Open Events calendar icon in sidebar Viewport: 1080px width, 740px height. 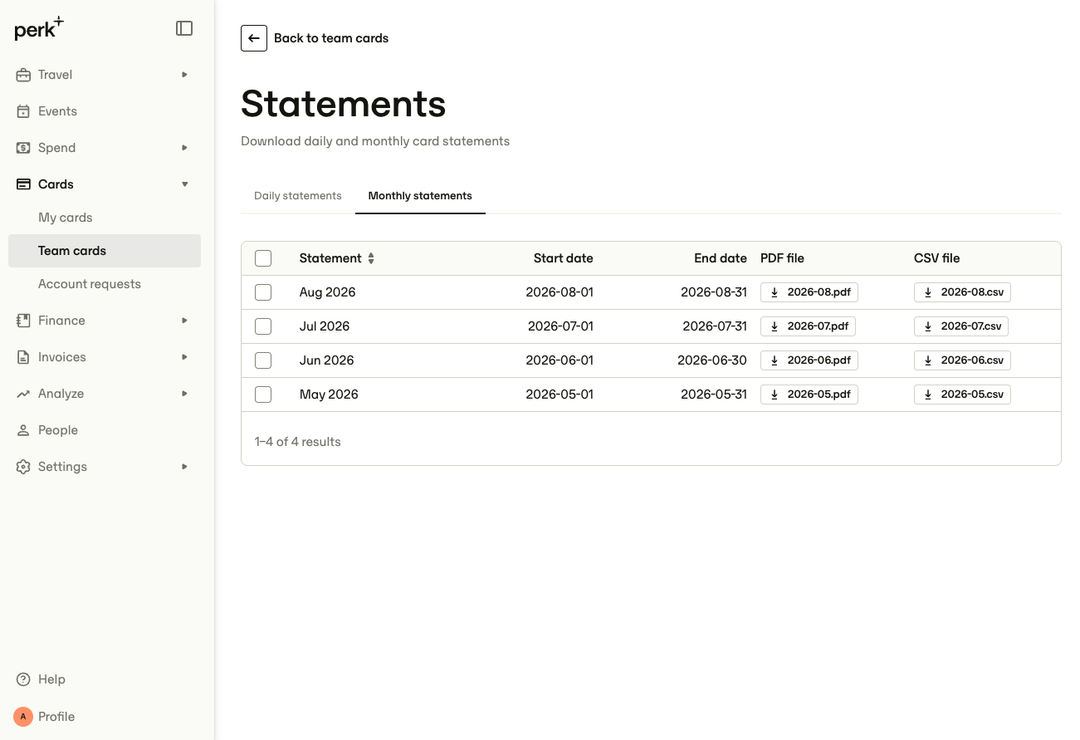tap(23, 111)
